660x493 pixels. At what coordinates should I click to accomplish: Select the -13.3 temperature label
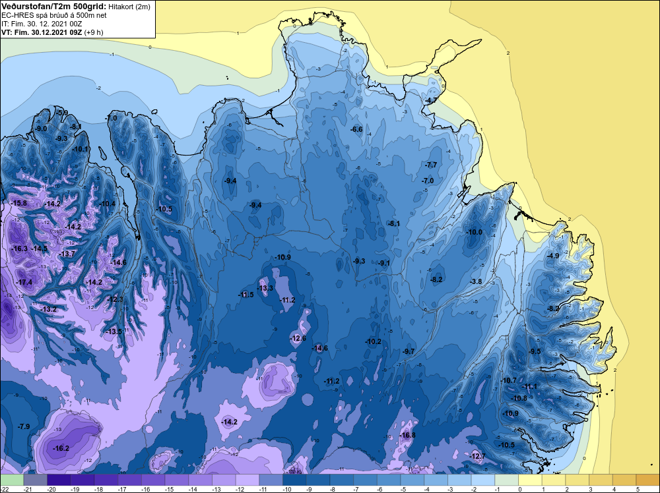pyautogui.click(x=265, y=288)
